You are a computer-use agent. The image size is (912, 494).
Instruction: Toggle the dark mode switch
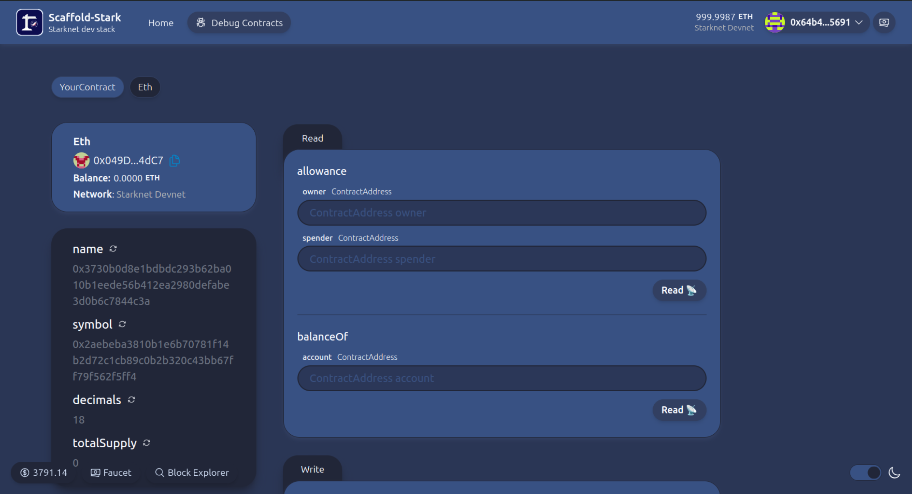[x=866, y=472]
